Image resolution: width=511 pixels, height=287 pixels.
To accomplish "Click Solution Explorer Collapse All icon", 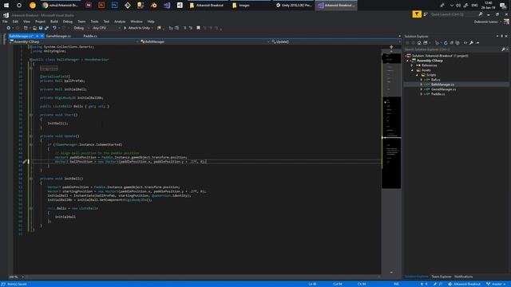I will tap(452, 43).
